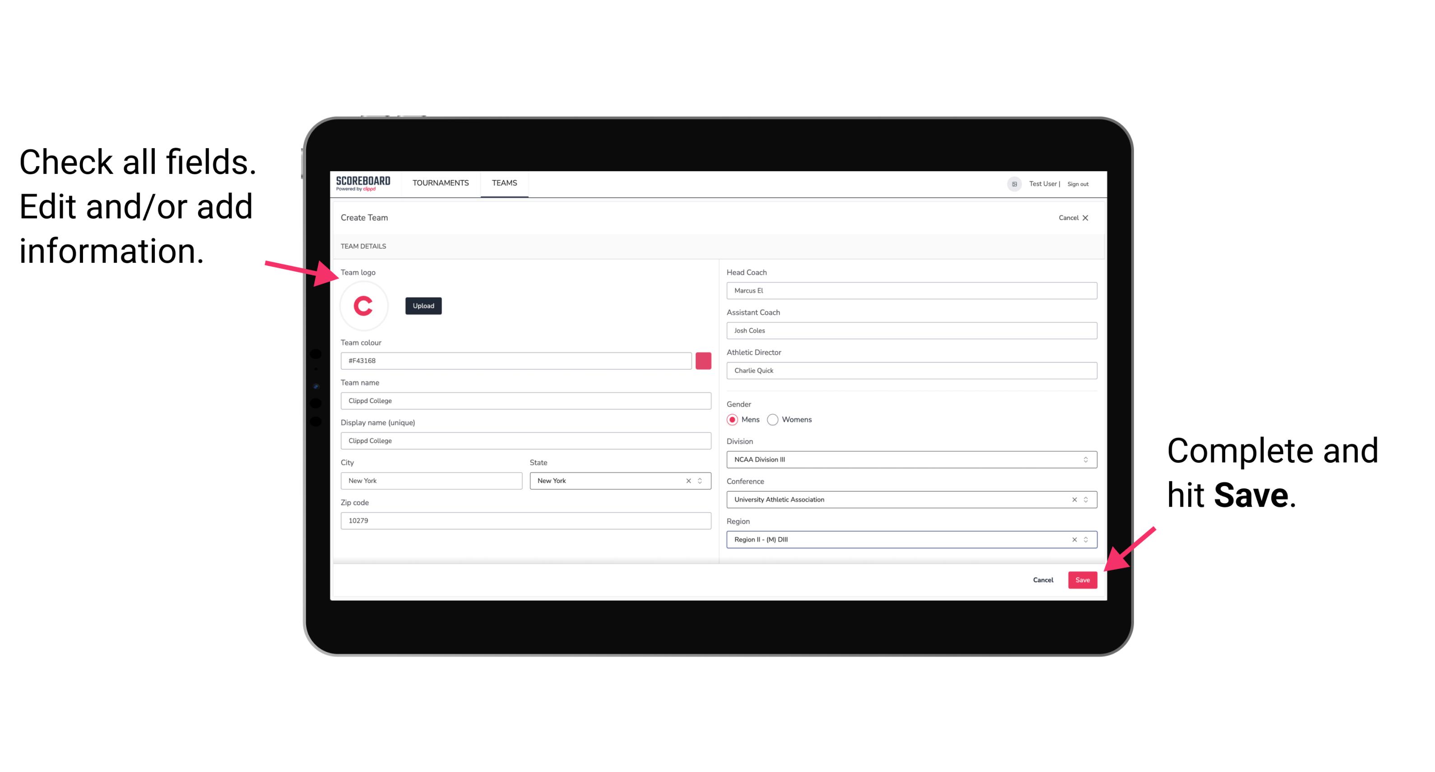Open the TOURNAMENTS tab
Viewport: 1435px width, 772px height.
[440, 183]
